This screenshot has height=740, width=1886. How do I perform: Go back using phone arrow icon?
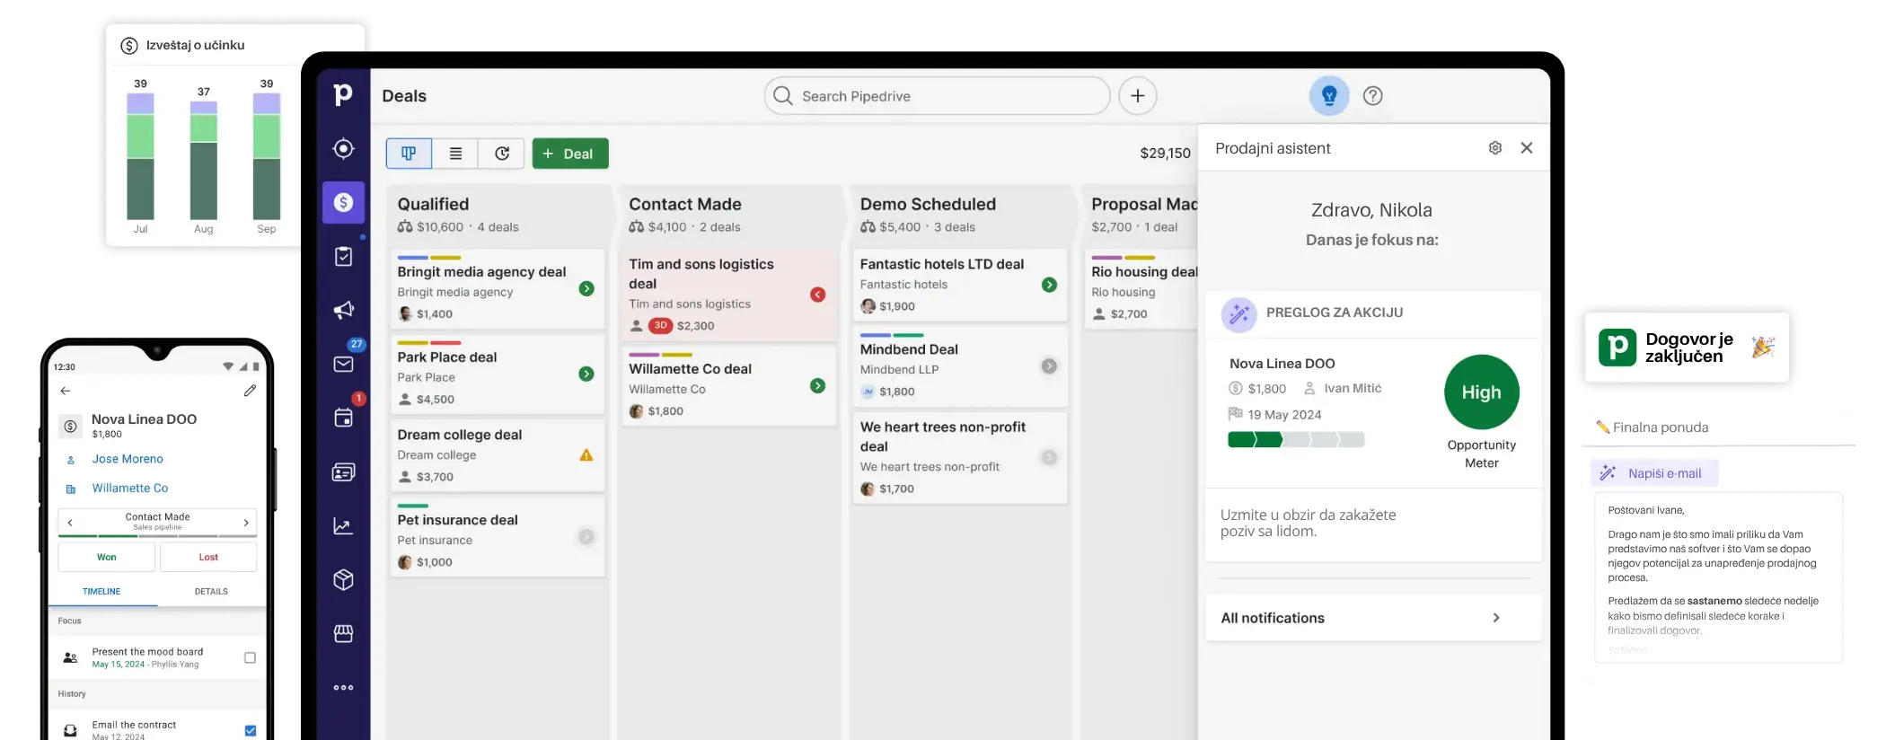[66, 391]
